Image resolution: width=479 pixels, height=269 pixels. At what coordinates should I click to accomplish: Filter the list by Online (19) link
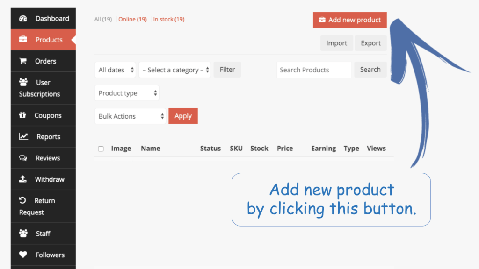(132, 20)
